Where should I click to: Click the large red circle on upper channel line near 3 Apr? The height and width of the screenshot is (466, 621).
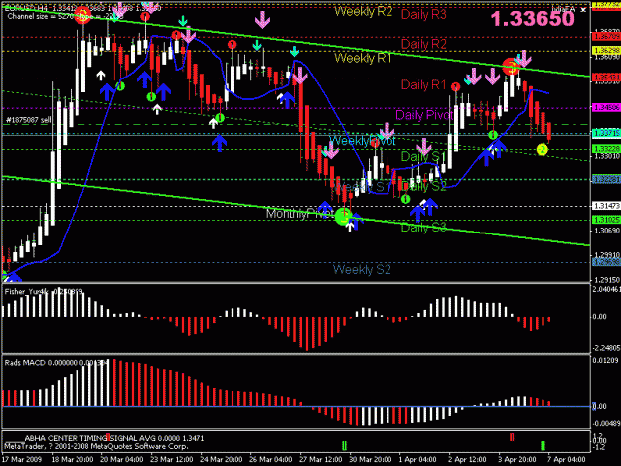tap(511, 67)
